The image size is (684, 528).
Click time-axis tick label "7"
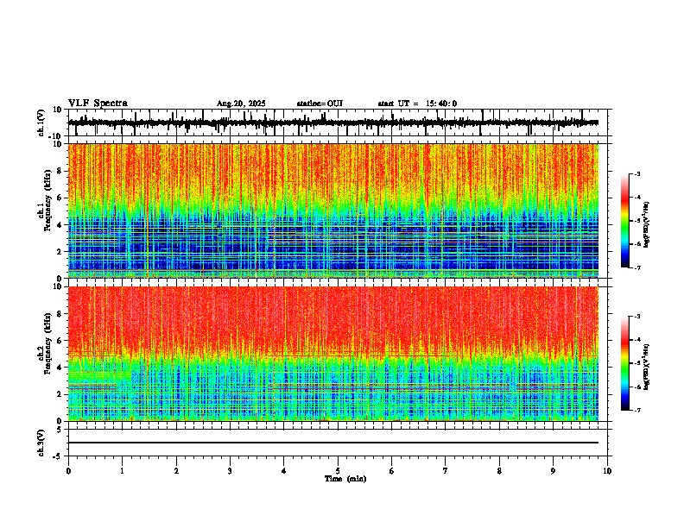(x=446, y=471)
